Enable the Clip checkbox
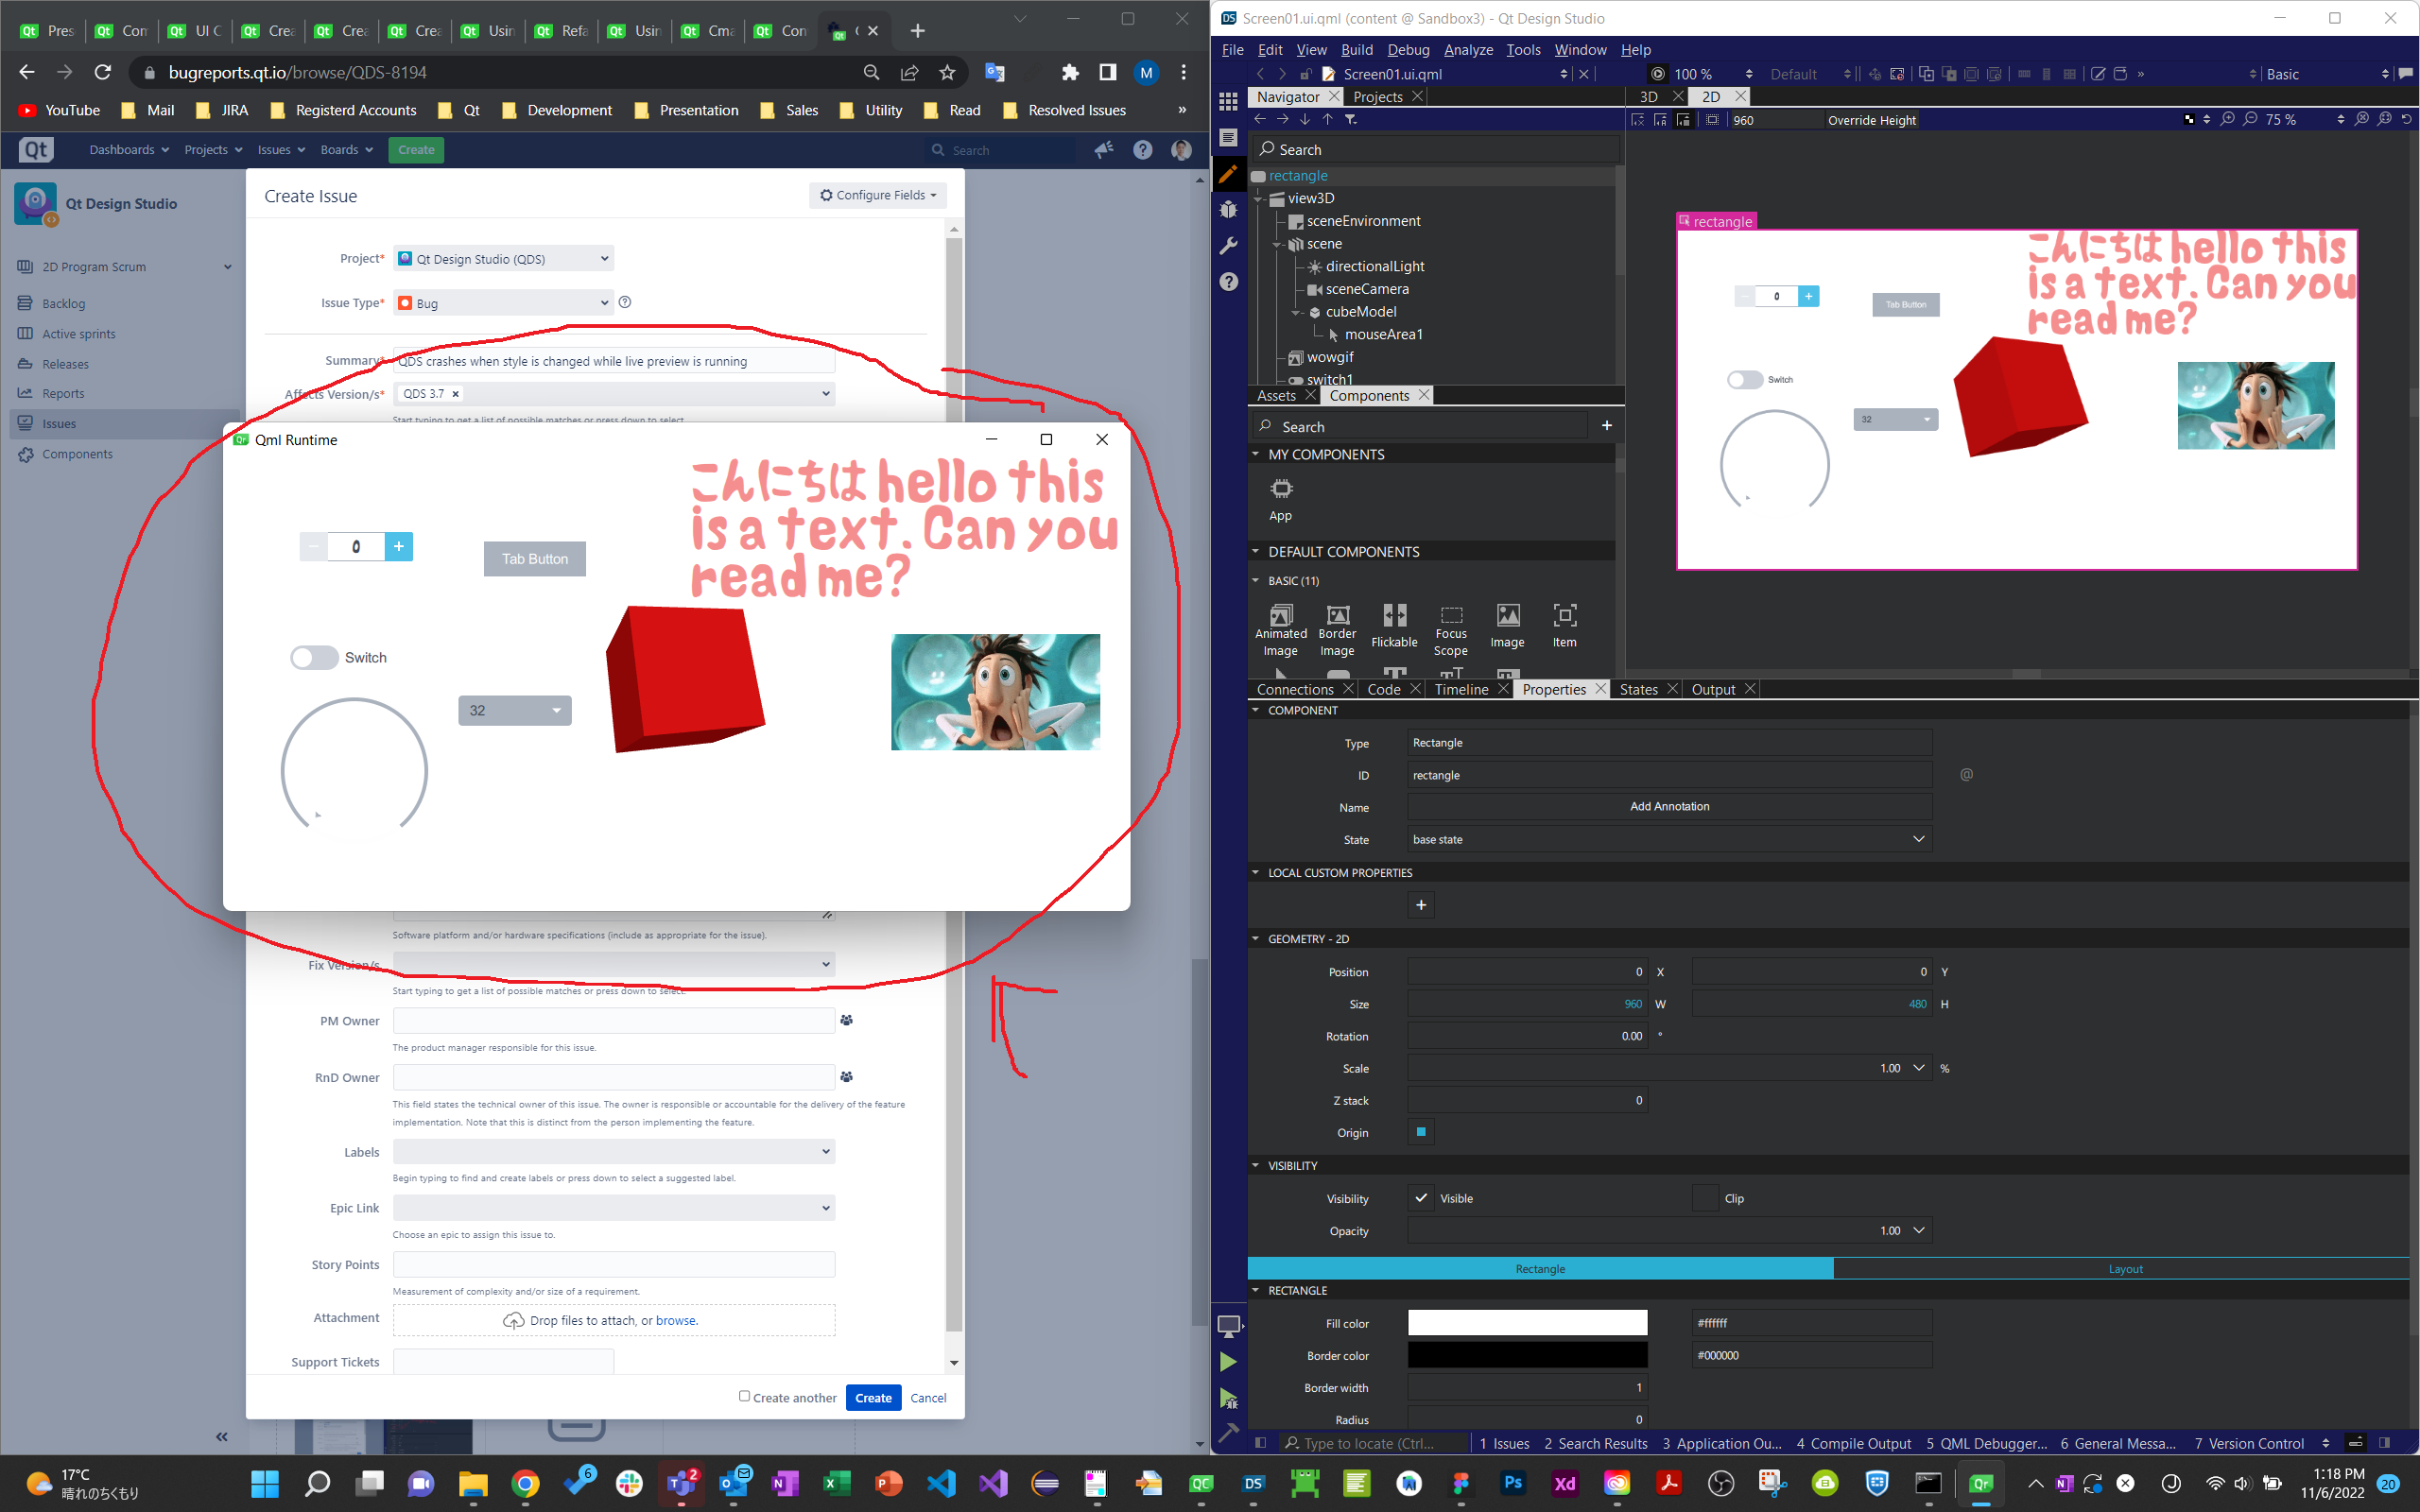Viewport: 2420px width, 1512px height. (1705, 1198)
